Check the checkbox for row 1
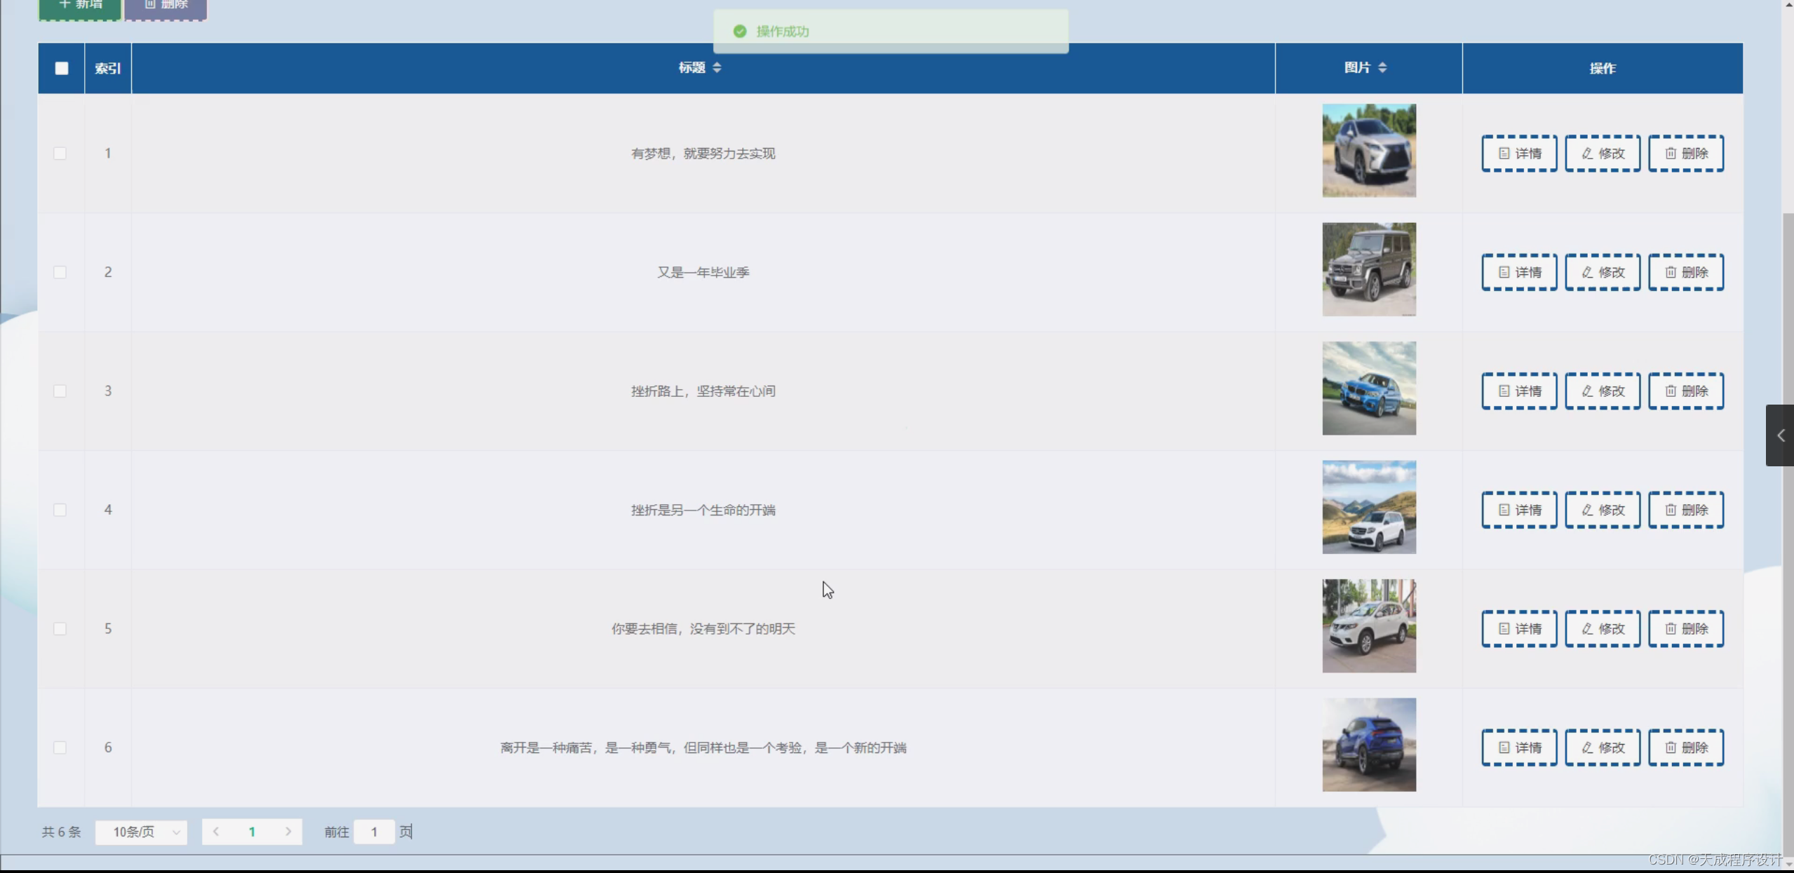Image resolution: width=1794 pixels, height=873 pixels. pyautogui.click(x=60, y=154)
